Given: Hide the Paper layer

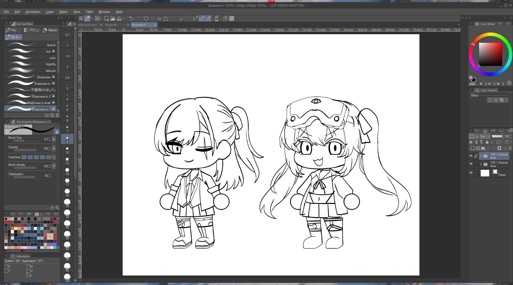Looking at the screenshot, I should tap(471, 173).
